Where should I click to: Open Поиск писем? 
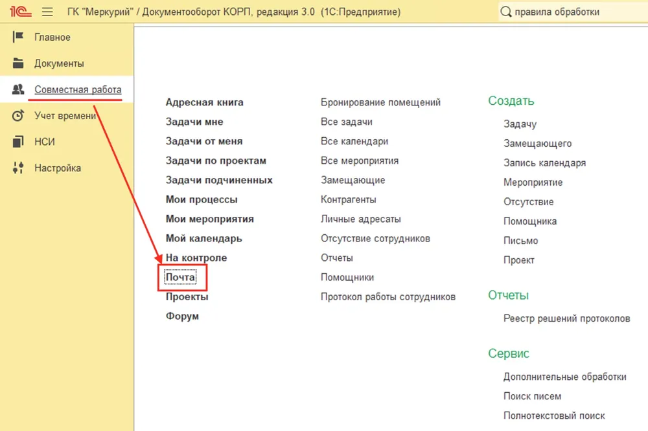[x=532, y=396]
